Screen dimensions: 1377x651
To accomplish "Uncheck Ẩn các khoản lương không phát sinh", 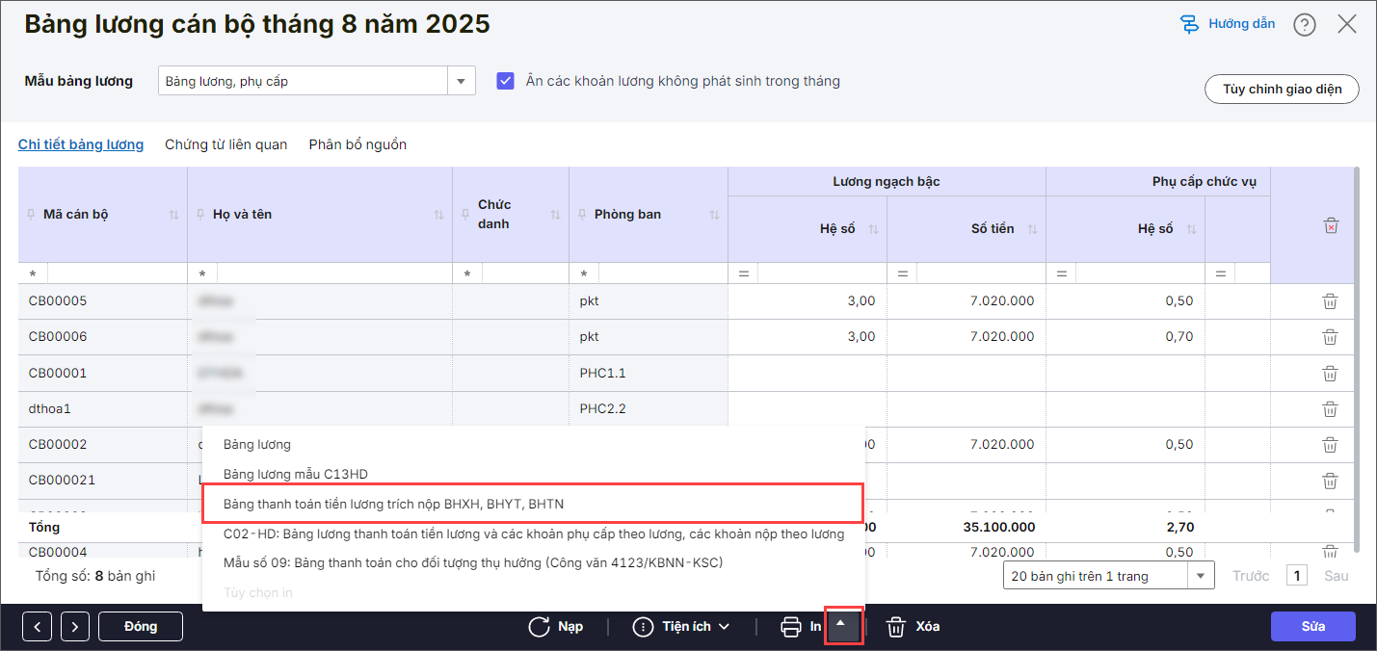I will (505, 81).
